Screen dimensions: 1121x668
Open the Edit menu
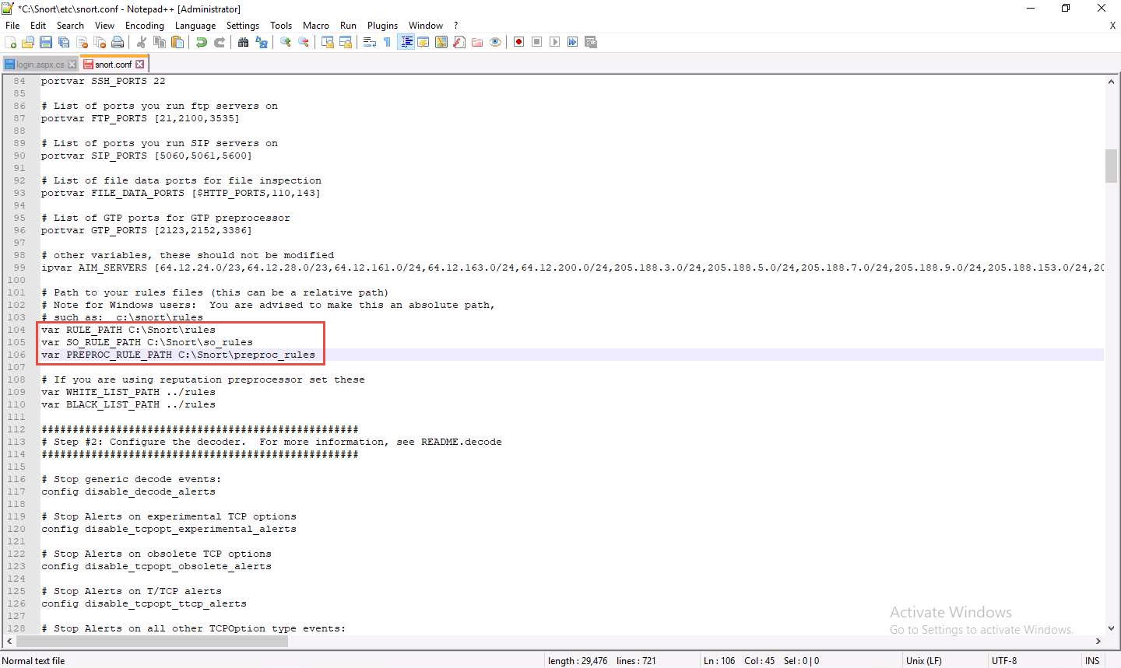coord(38,26)
